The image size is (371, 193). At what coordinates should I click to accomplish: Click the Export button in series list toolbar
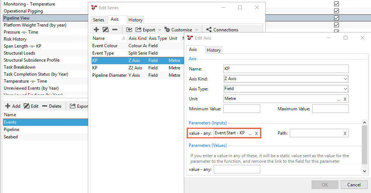tap(79, 106)
